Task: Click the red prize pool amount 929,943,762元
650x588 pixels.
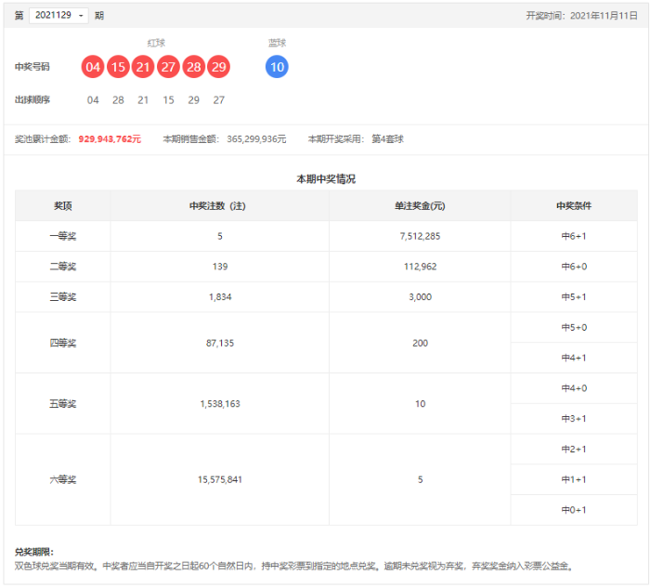Action: tap(110, 139)
